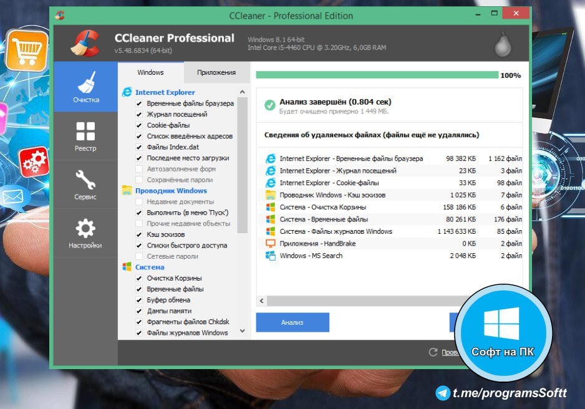Image resolution: width=585 pixels, height=409 pixels.
Task: Click the pear icon in header
Action: tap(502, 44)
